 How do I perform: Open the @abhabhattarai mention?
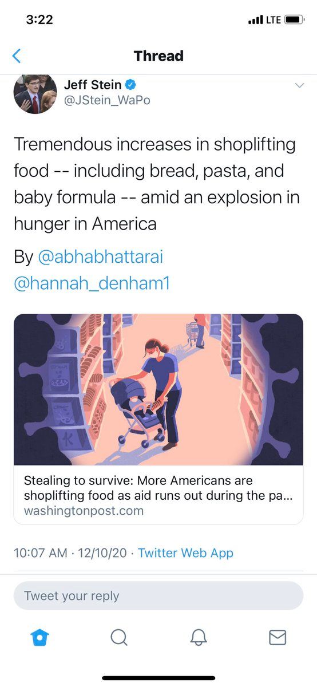[101, 257]
